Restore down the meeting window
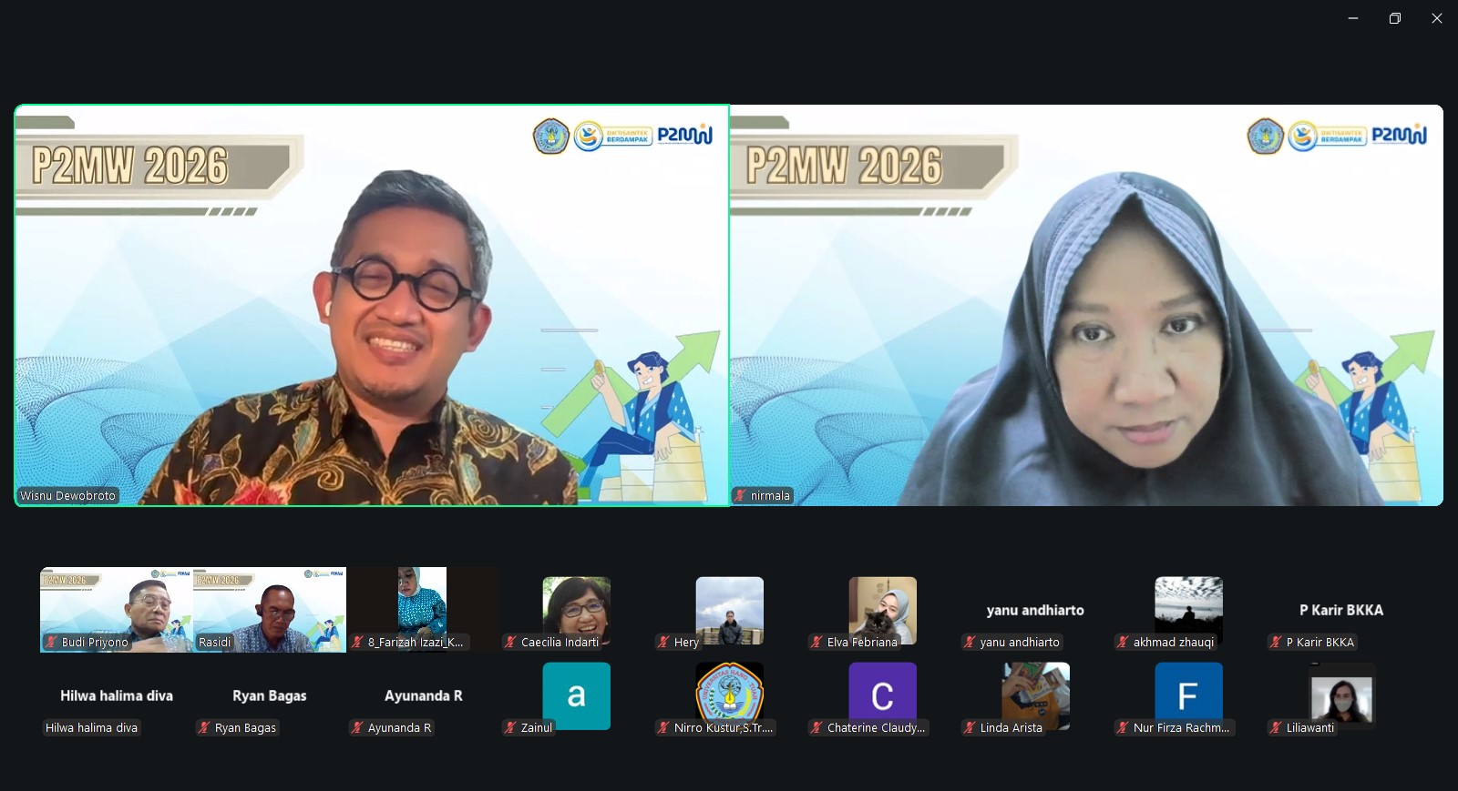 (1394, 18)
